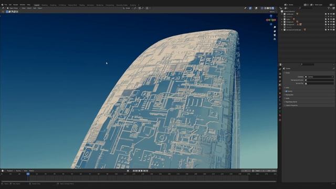Open the viewport Object menu
The width and height of the screenshot is (336, 189).
coord(40,8)
